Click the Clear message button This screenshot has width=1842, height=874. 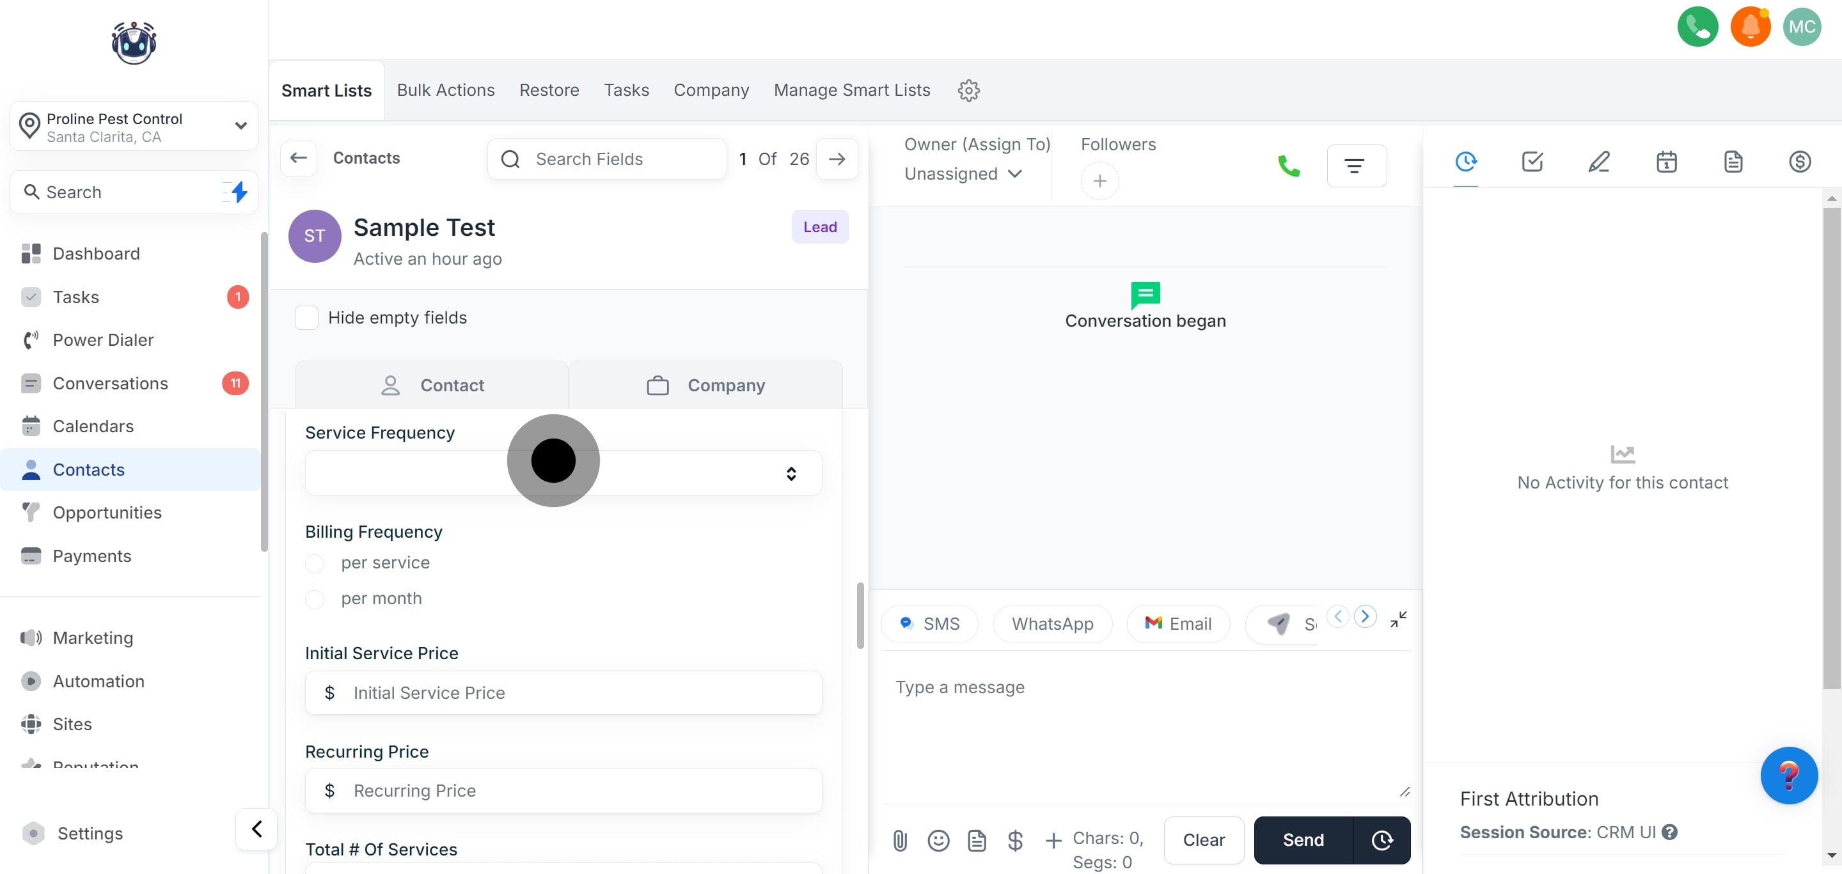point(1204,839)
